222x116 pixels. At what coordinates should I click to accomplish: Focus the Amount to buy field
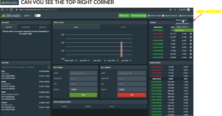[83, 73]
